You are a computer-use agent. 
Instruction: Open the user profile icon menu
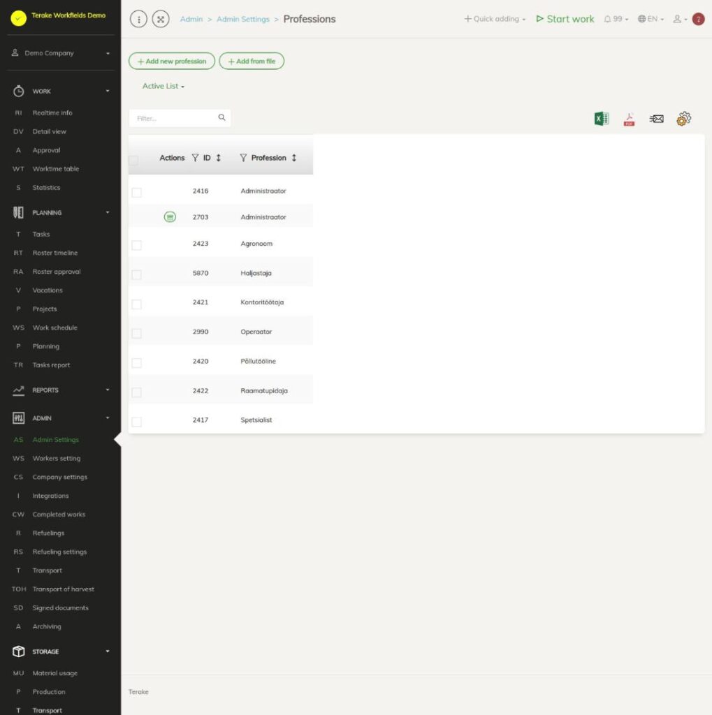(680, 19)
